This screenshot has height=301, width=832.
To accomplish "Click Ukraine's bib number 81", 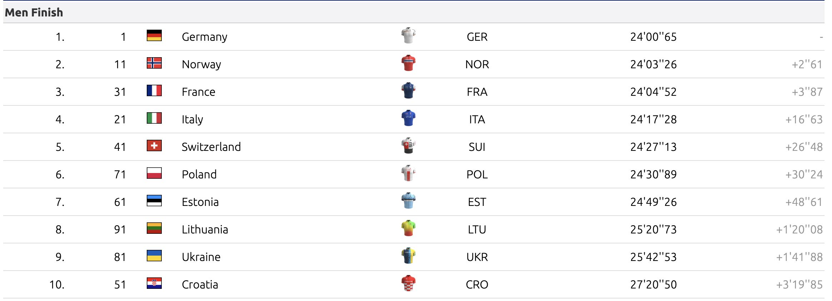I will point(120,257).
